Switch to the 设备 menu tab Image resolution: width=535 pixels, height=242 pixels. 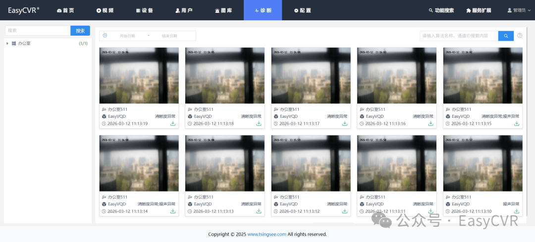[x=145, y=10]
